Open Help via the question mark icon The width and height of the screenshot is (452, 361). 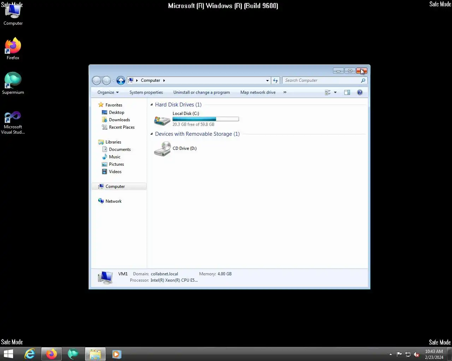point(360,92)
